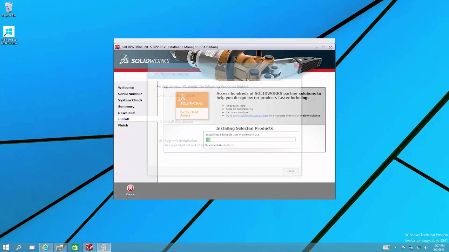Close the Windows Features dialog
Screen dimensions: 449x252
coord(297,65)
